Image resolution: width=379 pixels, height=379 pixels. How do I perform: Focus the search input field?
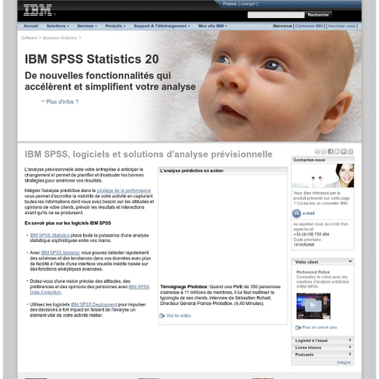(x=276, y=15)
